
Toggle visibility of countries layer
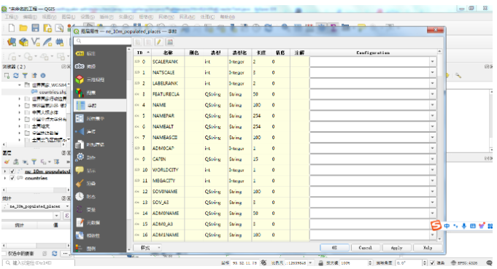(x=12, y=178)
